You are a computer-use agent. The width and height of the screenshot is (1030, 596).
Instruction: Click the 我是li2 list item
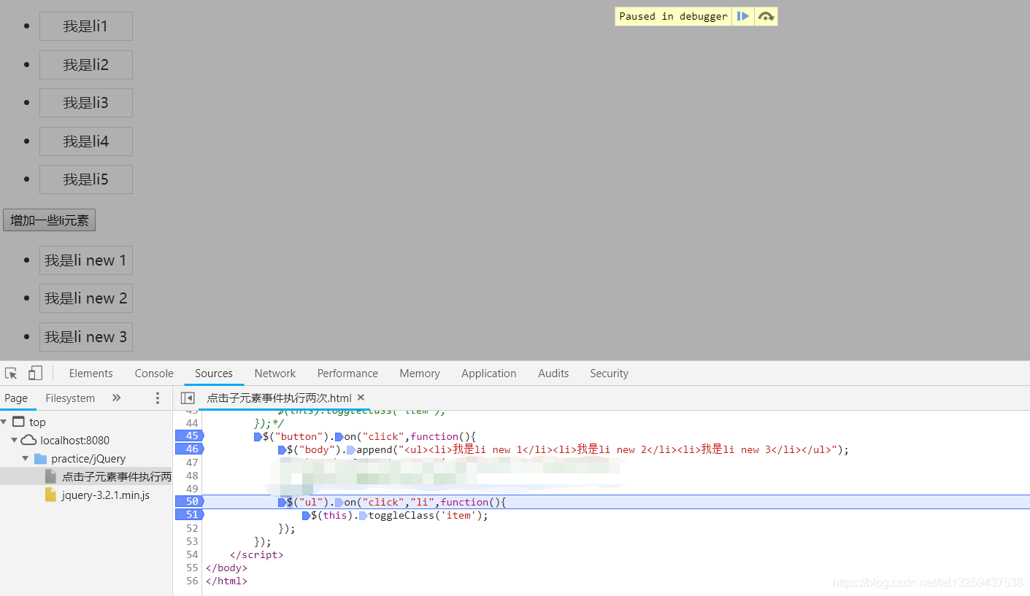pos(86,65)
